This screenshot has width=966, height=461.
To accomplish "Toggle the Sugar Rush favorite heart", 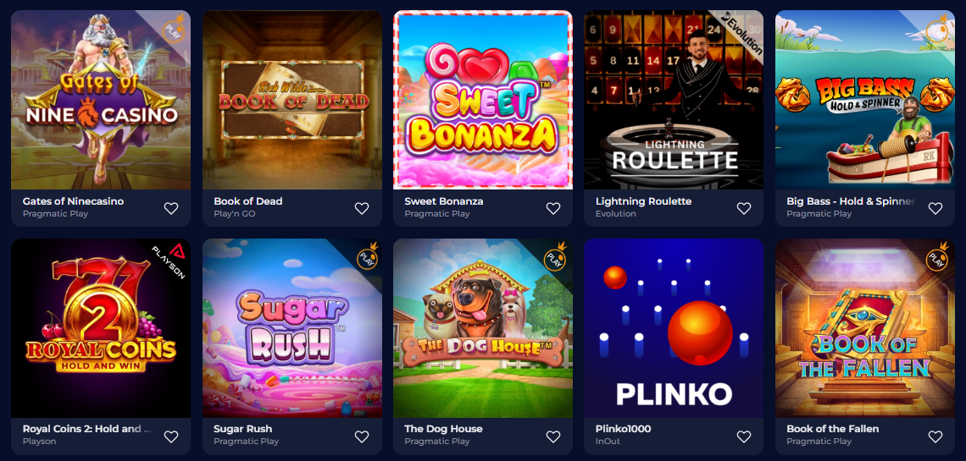I will tap(363, 436).
